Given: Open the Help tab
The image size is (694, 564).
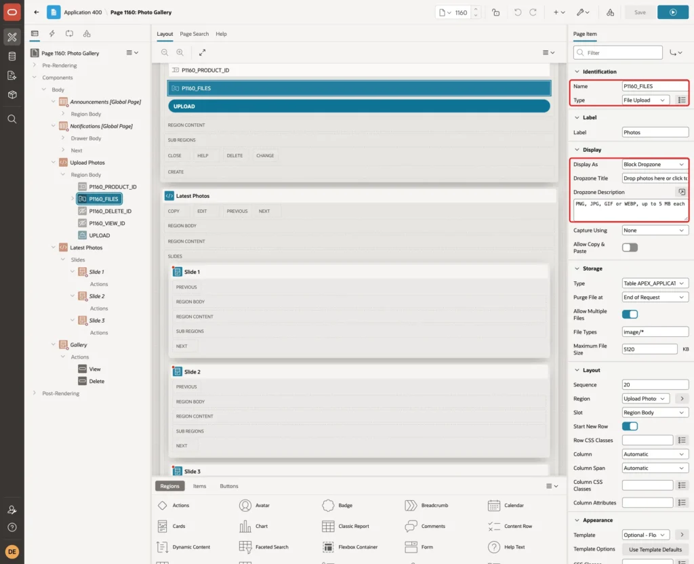Looking at the screenshot, I should point(221,34).
